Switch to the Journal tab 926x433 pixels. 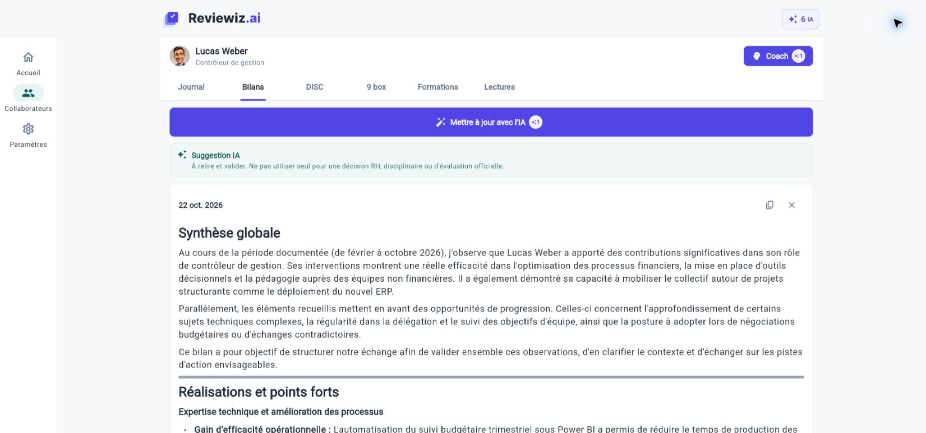click(x=191, y=87)
